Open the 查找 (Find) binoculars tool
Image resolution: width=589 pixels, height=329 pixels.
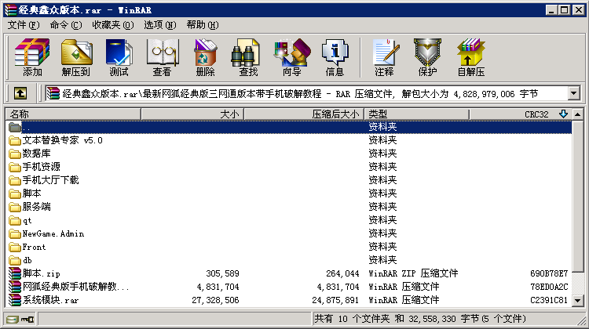pos(248,57)
